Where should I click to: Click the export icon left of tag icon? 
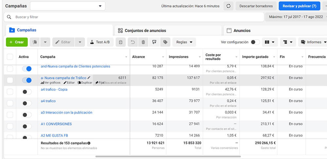point(154,42)
